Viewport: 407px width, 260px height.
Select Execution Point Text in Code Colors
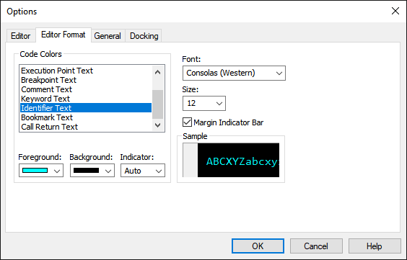86,71
